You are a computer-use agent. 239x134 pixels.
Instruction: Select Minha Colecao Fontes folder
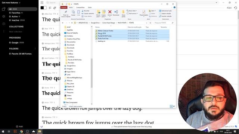point(132,31)
